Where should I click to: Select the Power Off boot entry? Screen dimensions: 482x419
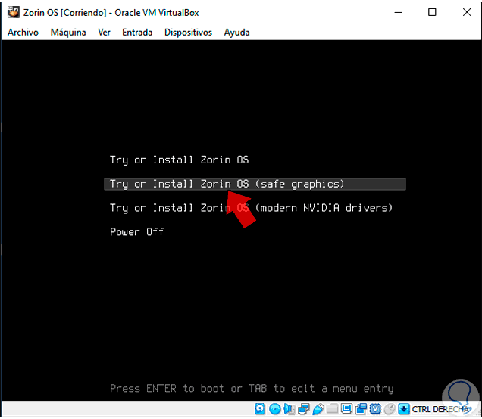(x=136, y=232)
